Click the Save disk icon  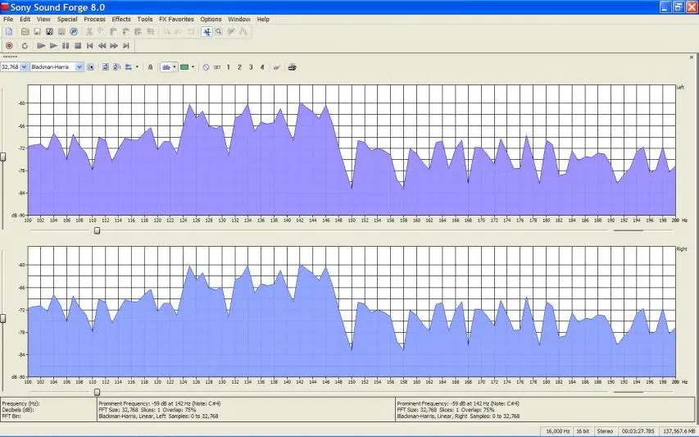click(38, 32)
